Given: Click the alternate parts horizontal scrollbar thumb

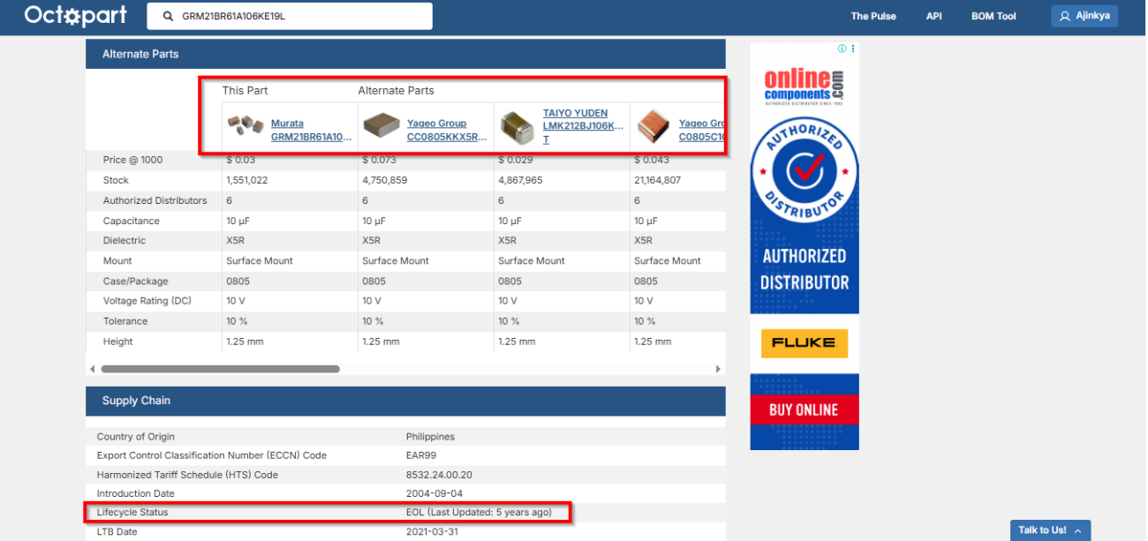Looking at the screenshot, I should click(x=220, y=369).
